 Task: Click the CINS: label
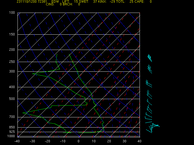(x=50, y=4)
